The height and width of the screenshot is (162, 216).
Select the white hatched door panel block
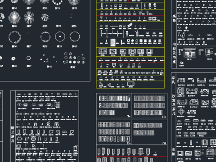point(113,42)
